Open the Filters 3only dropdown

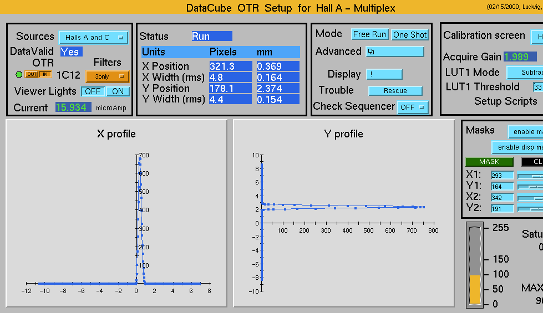click(107, 76)
